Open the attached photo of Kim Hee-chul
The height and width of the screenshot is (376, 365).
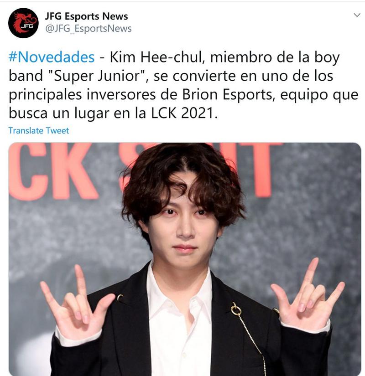[185, 259]
